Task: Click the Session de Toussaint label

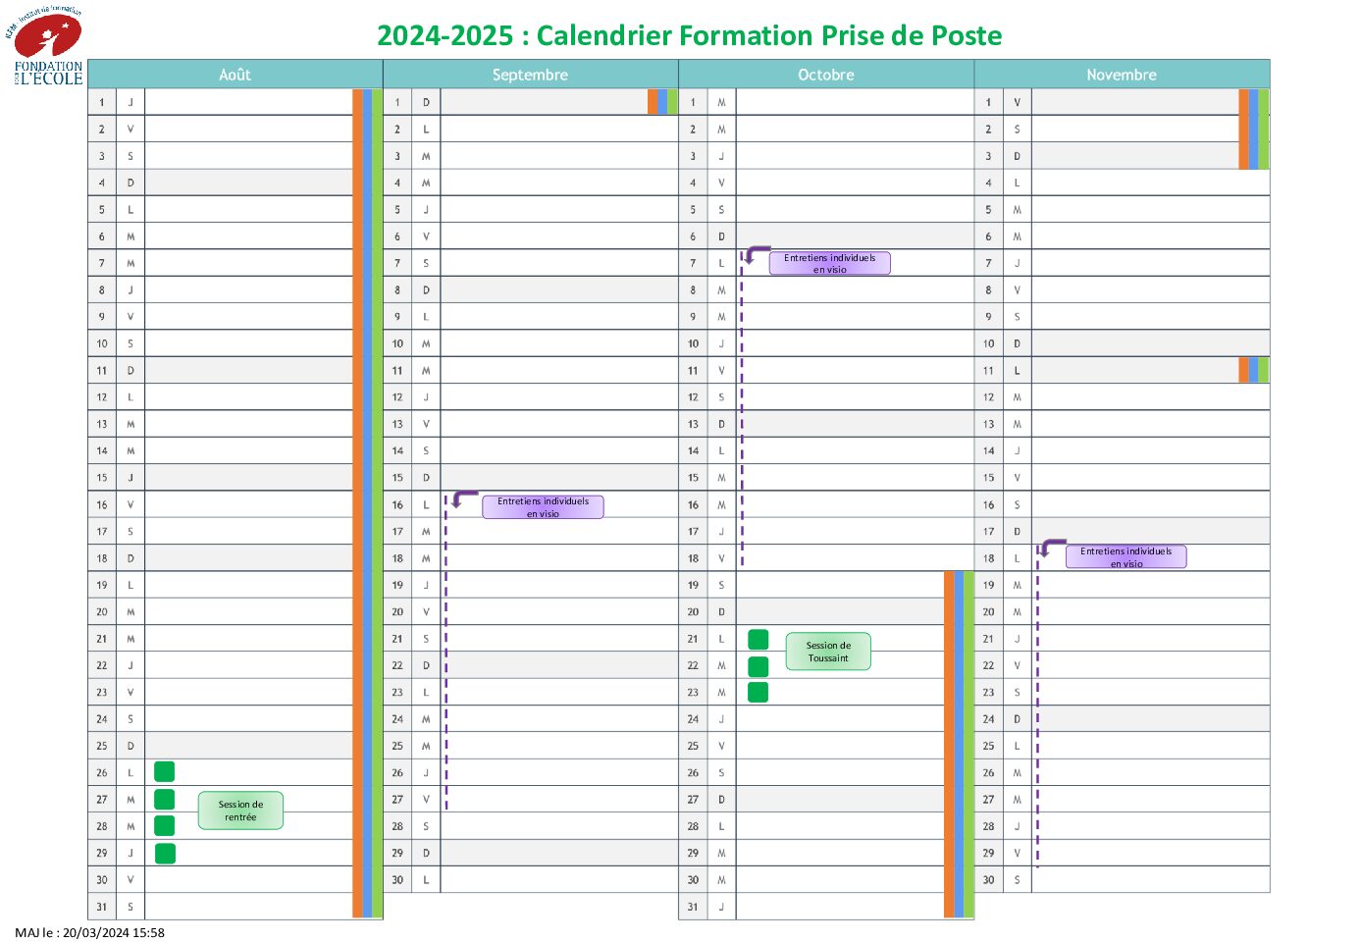Action: coord(828,652)
